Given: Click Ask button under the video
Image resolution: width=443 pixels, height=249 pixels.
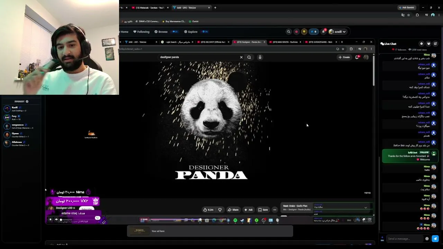Looking at the screenshot, I should [x=248, y=210].
